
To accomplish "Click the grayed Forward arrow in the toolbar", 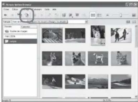I will point(12,15).
